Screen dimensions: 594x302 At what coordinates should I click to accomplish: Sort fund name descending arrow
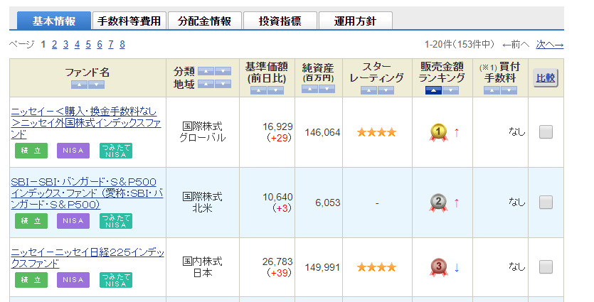tap(96, 85)
